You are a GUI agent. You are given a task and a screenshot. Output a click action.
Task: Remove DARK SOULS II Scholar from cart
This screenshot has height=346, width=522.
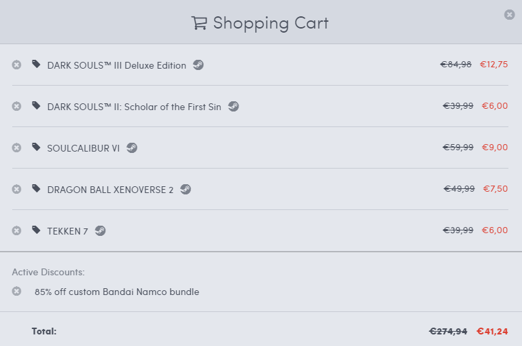[x=16, y=106]
